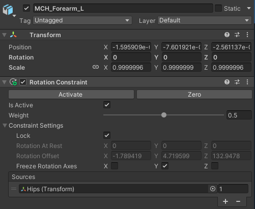Click the Rotation Offset Z value 132.9478

click(231, 156)
